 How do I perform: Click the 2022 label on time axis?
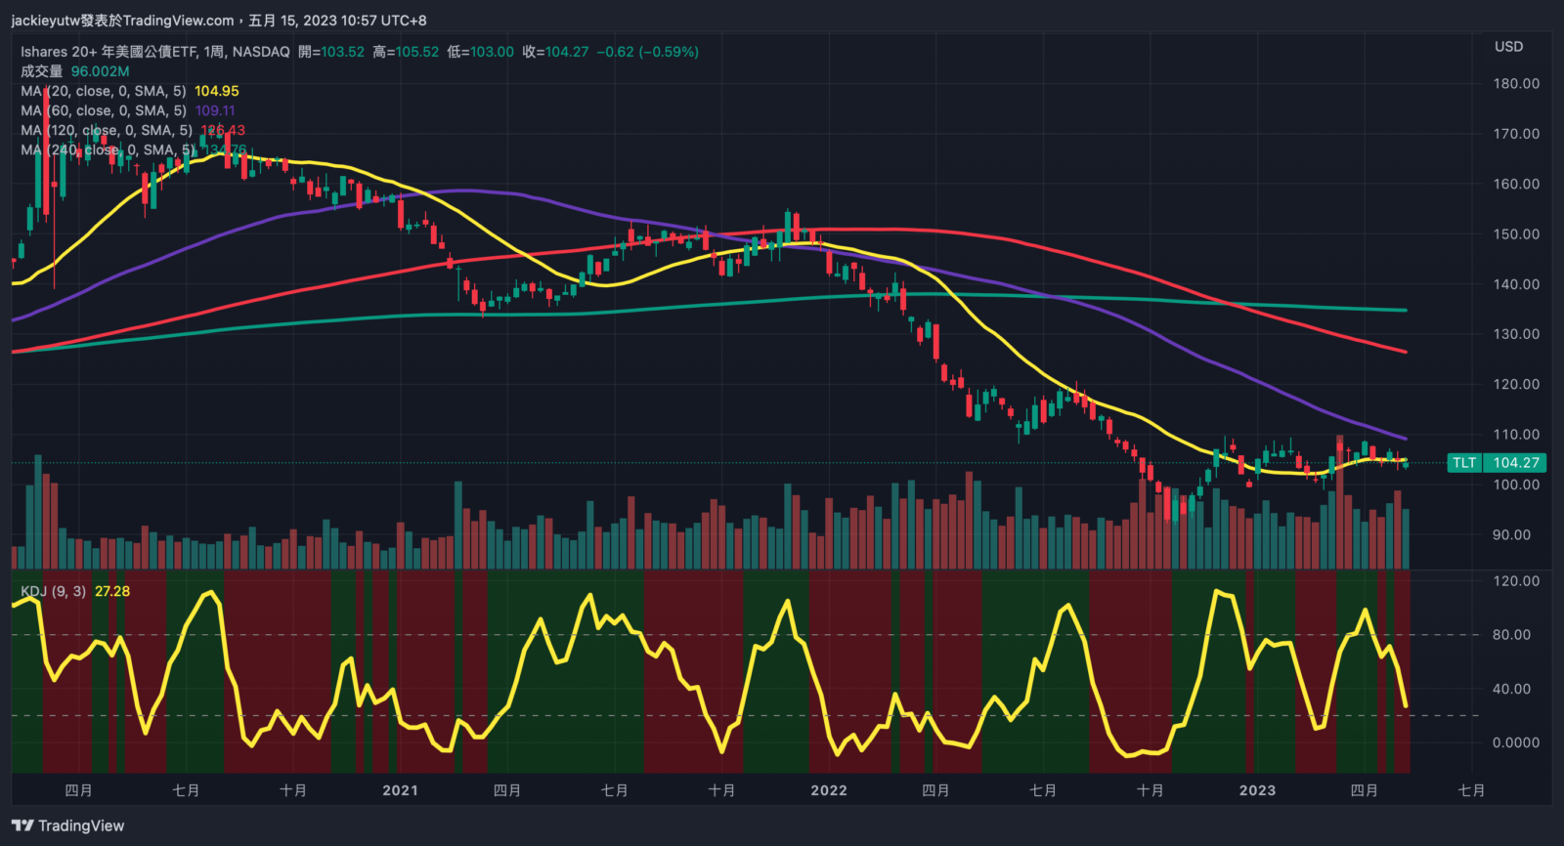829,790
